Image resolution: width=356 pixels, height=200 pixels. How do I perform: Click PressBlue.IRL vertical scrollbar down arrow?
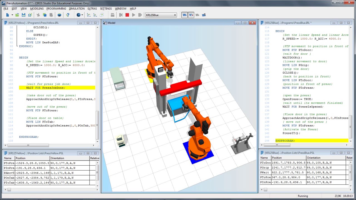coord(350,141)
